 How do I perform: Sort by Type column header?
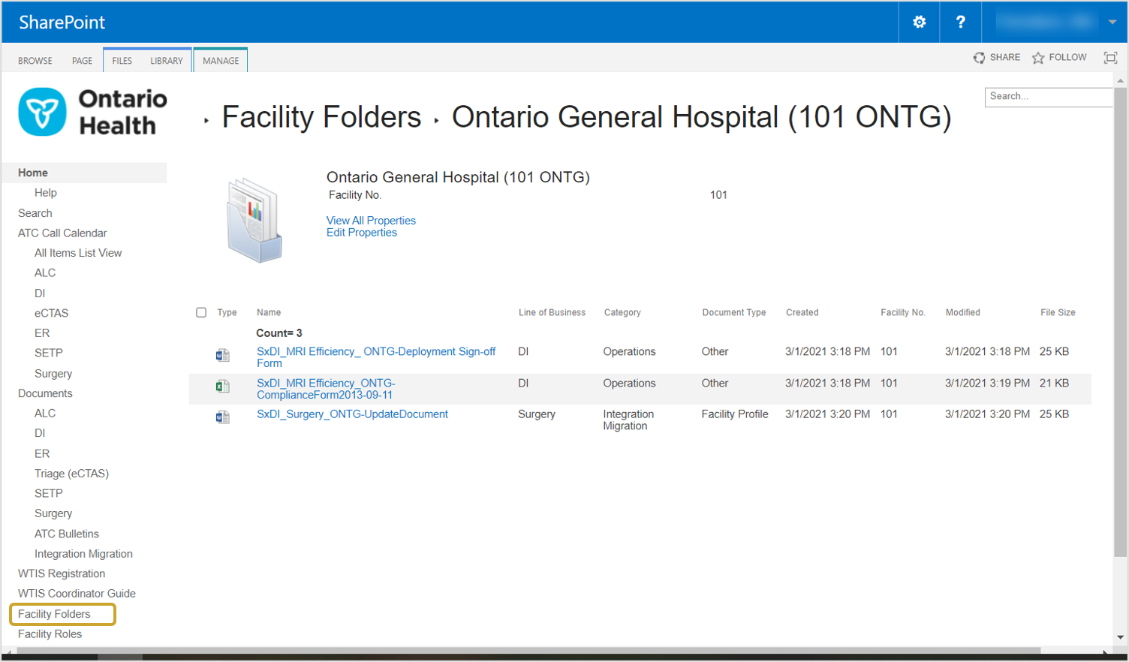point(227,312)
